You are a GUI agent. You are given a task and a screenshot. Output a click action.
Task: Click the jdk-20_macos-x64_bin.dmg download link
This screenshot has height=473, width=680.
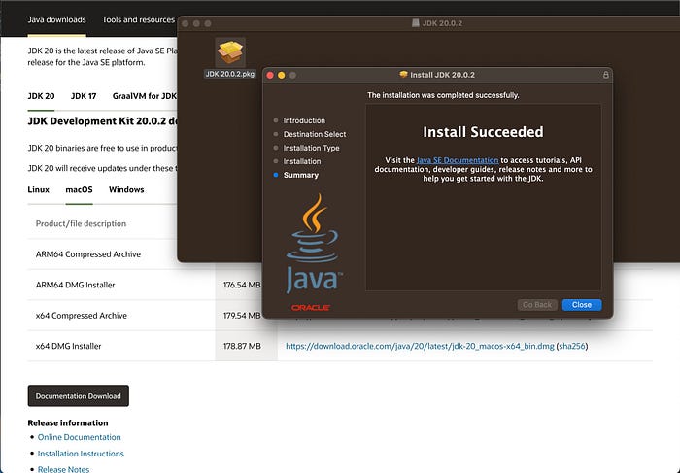click(x=420, y=346)
